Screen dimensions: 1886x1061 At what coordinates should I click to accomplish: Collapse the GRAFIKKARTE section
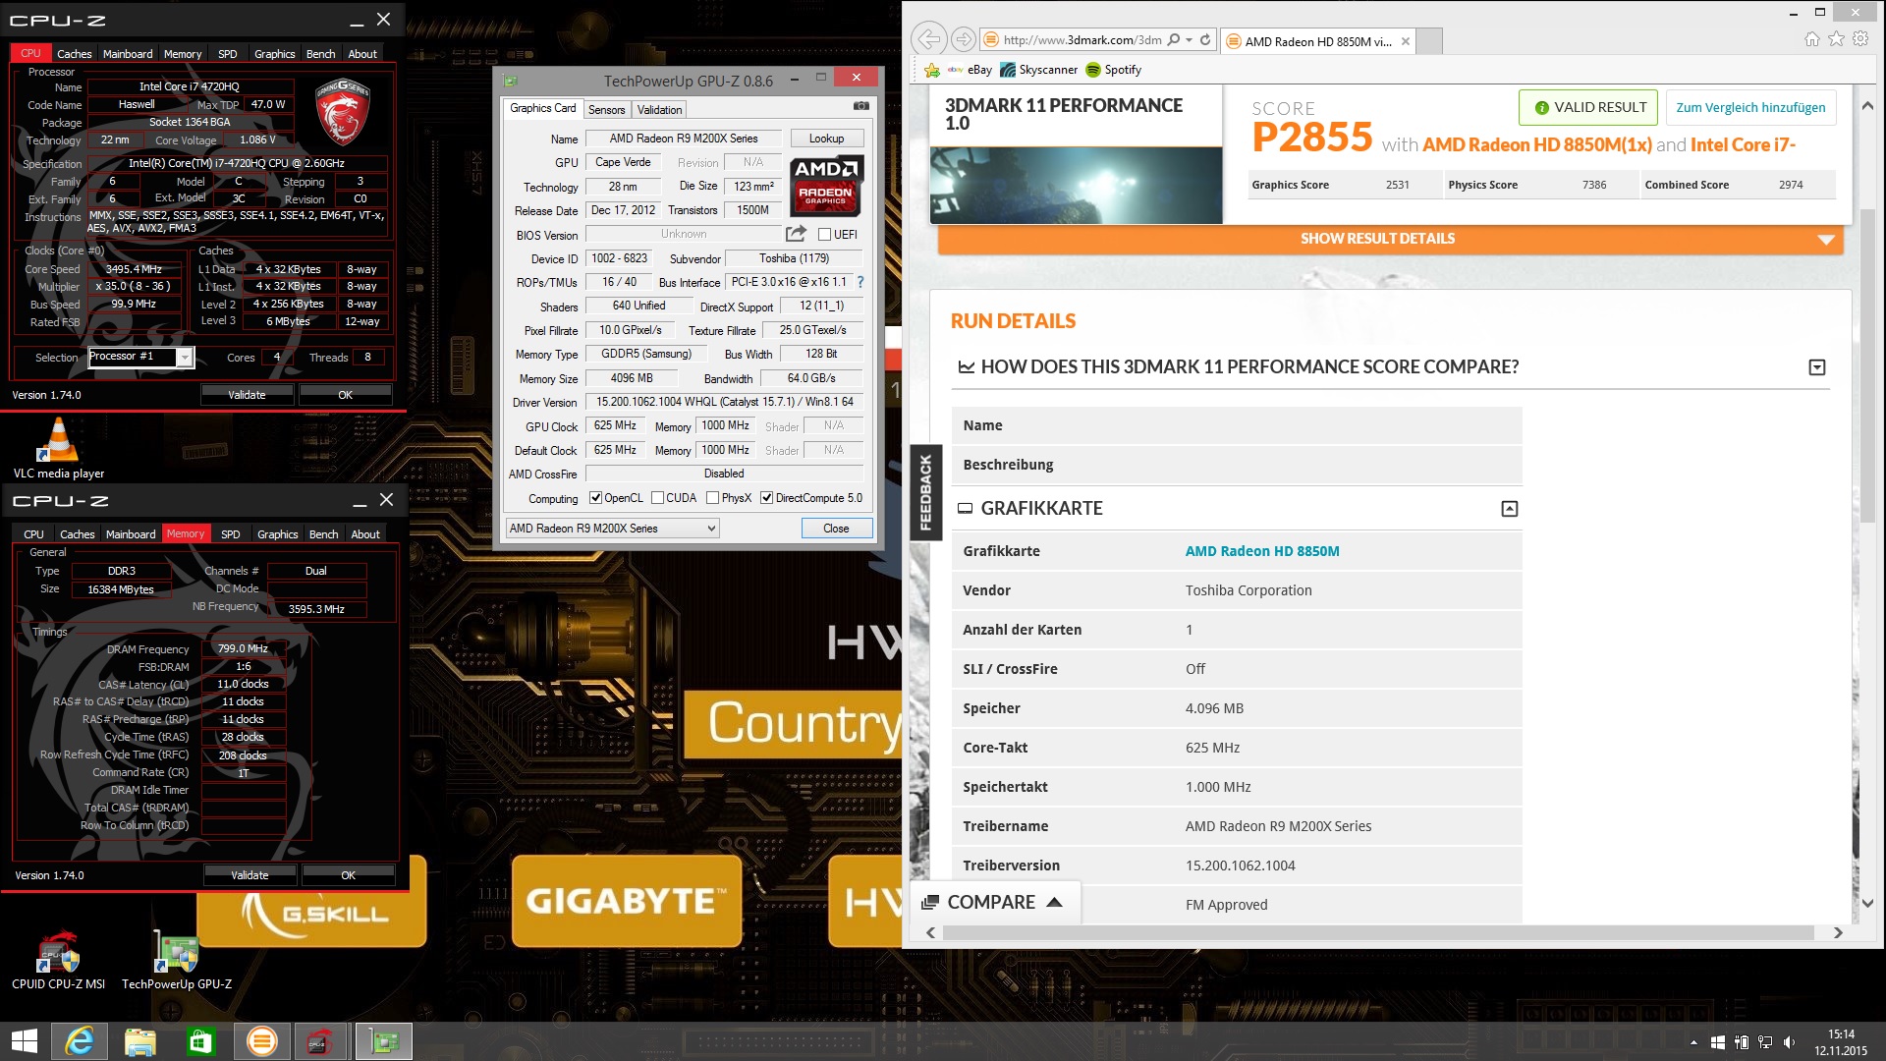(1510, 509)
